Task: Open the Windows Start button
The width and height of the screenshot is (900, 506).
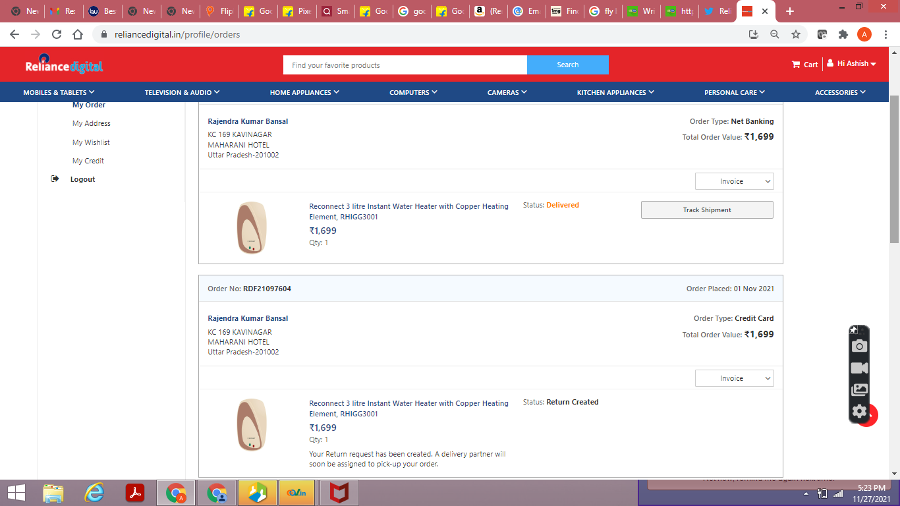Action: [16, 493]
